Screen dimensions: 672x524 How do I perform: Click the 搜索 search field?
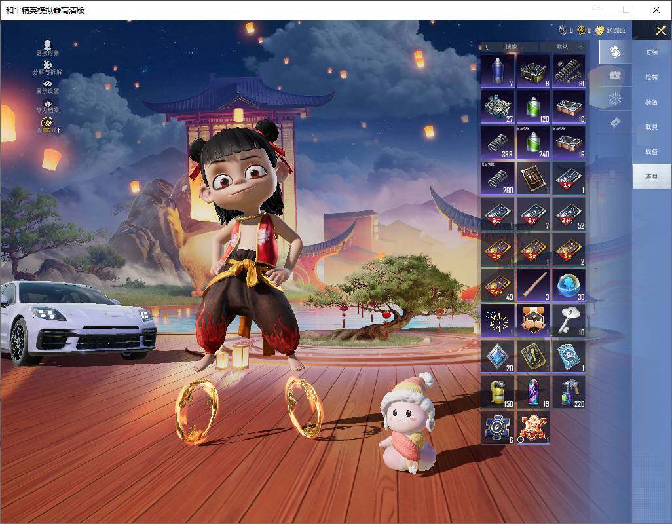[x=509, y=47]
